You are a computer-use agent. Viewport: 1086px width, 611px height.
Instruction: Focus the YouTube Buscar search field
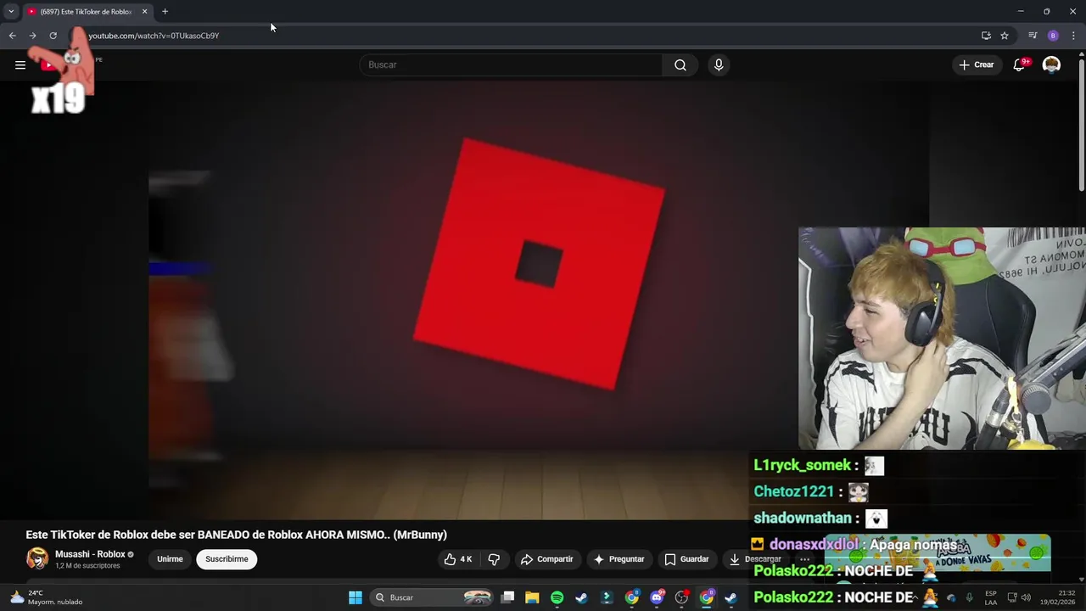tap(512, 64)
